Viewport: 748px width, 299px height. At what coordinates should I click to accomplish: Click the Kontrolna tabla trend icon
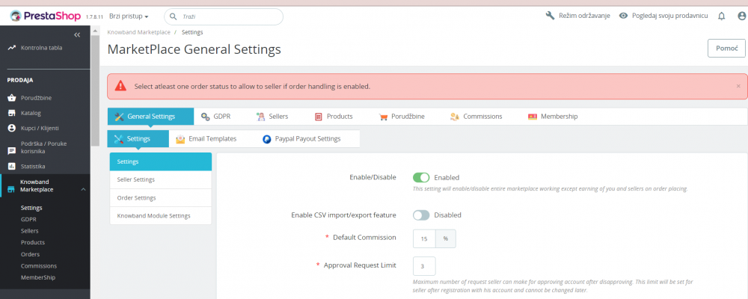click(x=12, y=47)
